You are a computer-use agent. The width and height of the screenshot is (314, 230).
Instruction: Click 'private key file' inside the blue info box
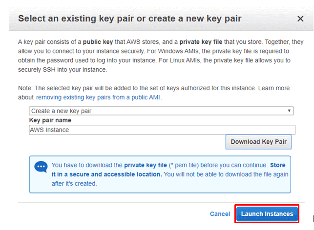tap(146, 165)
